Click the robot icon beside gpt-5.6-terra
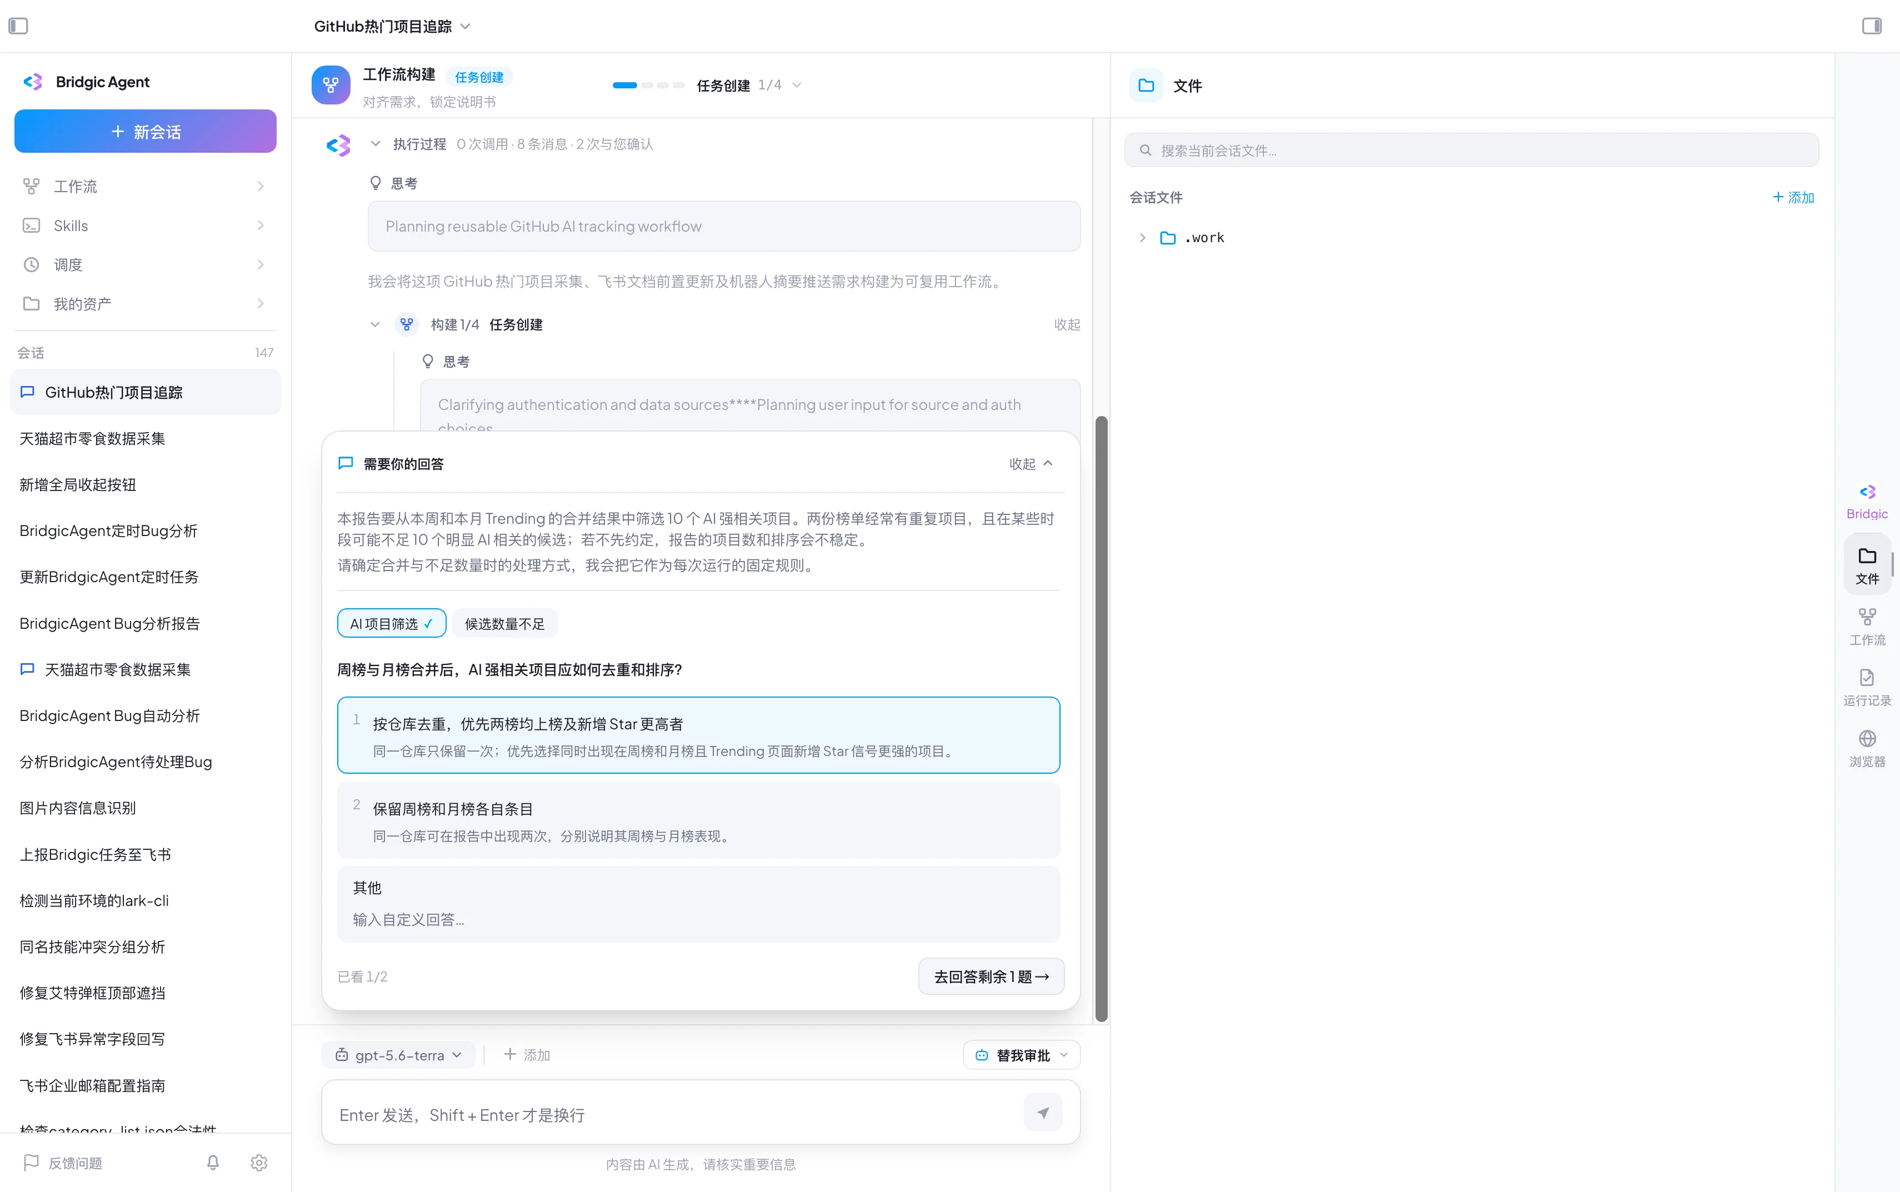Screen dimensions: 1900x1192 (341, 1054)
